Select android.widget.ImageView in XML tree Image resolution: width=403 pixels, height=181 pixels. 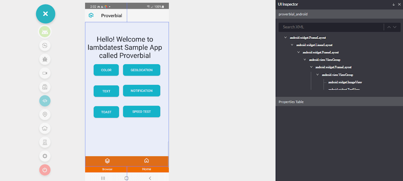[345, 82]
